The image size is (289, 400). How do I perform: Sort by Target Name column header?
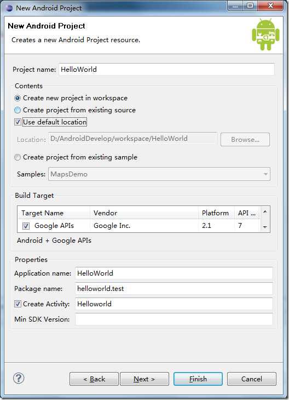click(x=54, y=213)
